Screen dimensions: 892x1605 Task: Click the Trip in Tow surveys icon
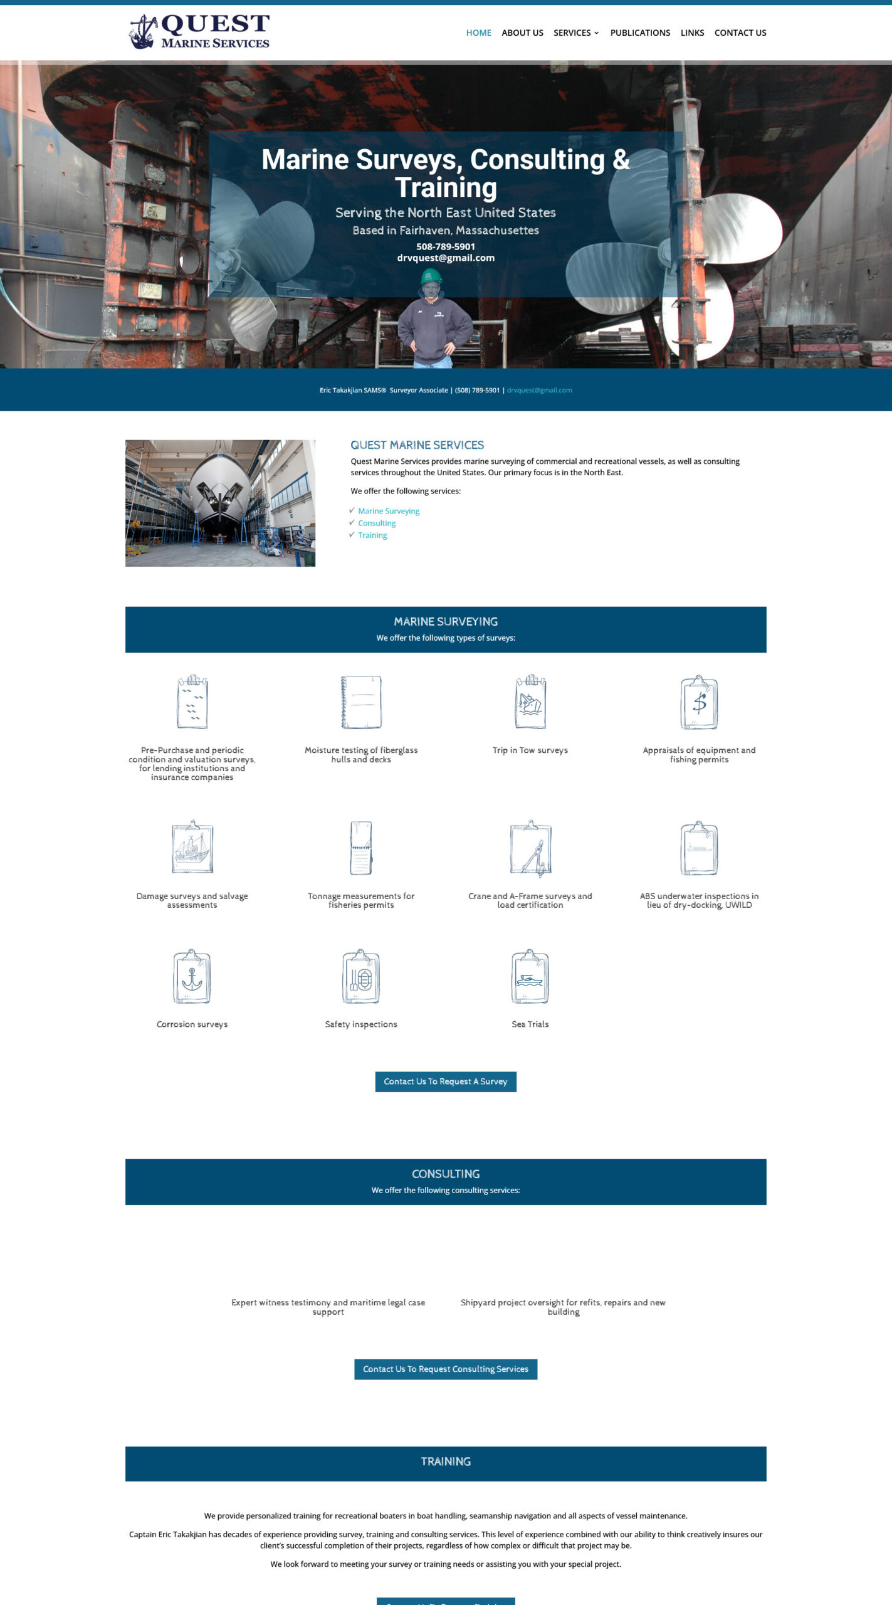point(530,702)
